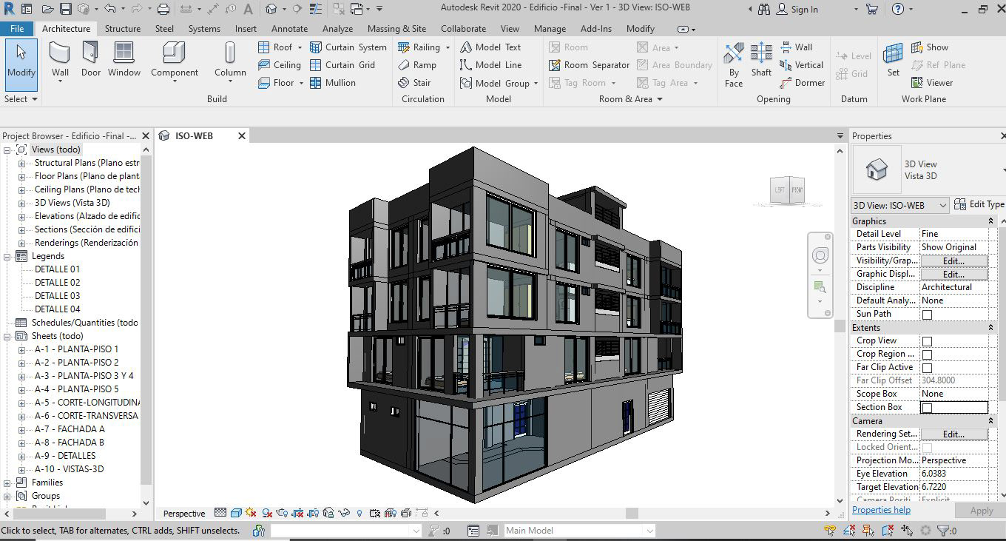Click the viewport horizontal scrollbar thumb
The width and height of the screenshot is (1006, 541).
point(632,513)
